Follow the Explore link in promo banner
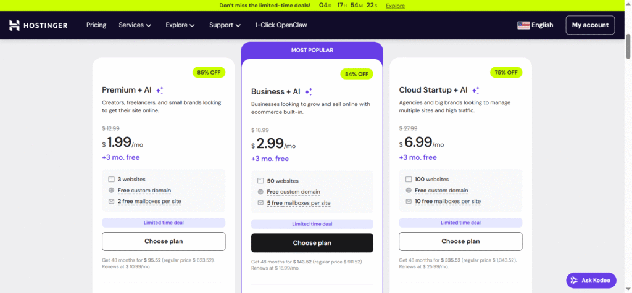The height and width of the screenshot is (293, 632). (x=395, y=6)
